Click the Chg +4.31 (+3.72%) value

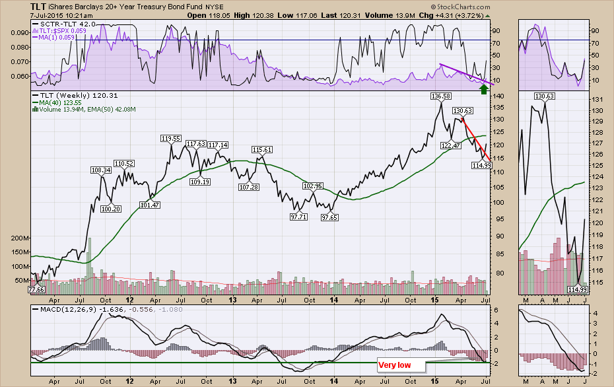tap(451, 15)
